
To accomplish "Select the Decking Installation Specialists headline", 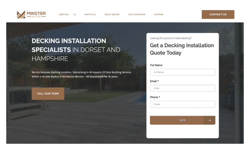I will click(76, 50).
